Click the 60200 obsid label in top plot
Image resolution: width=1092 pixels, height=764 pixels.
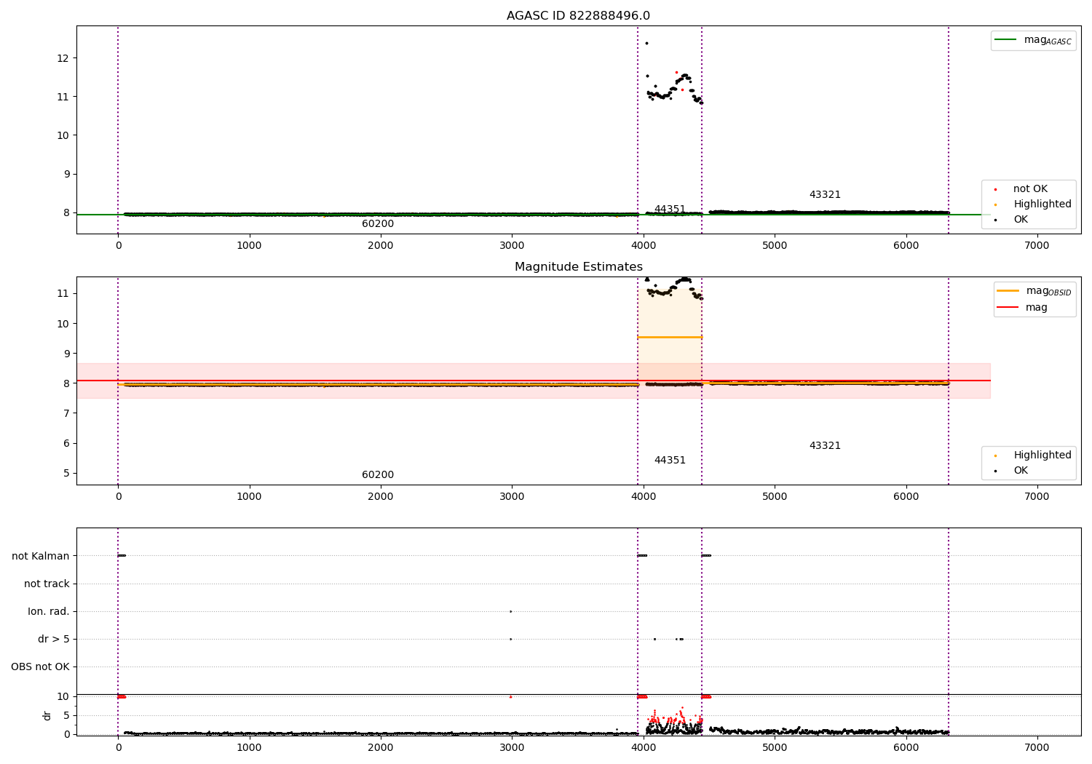378,224
